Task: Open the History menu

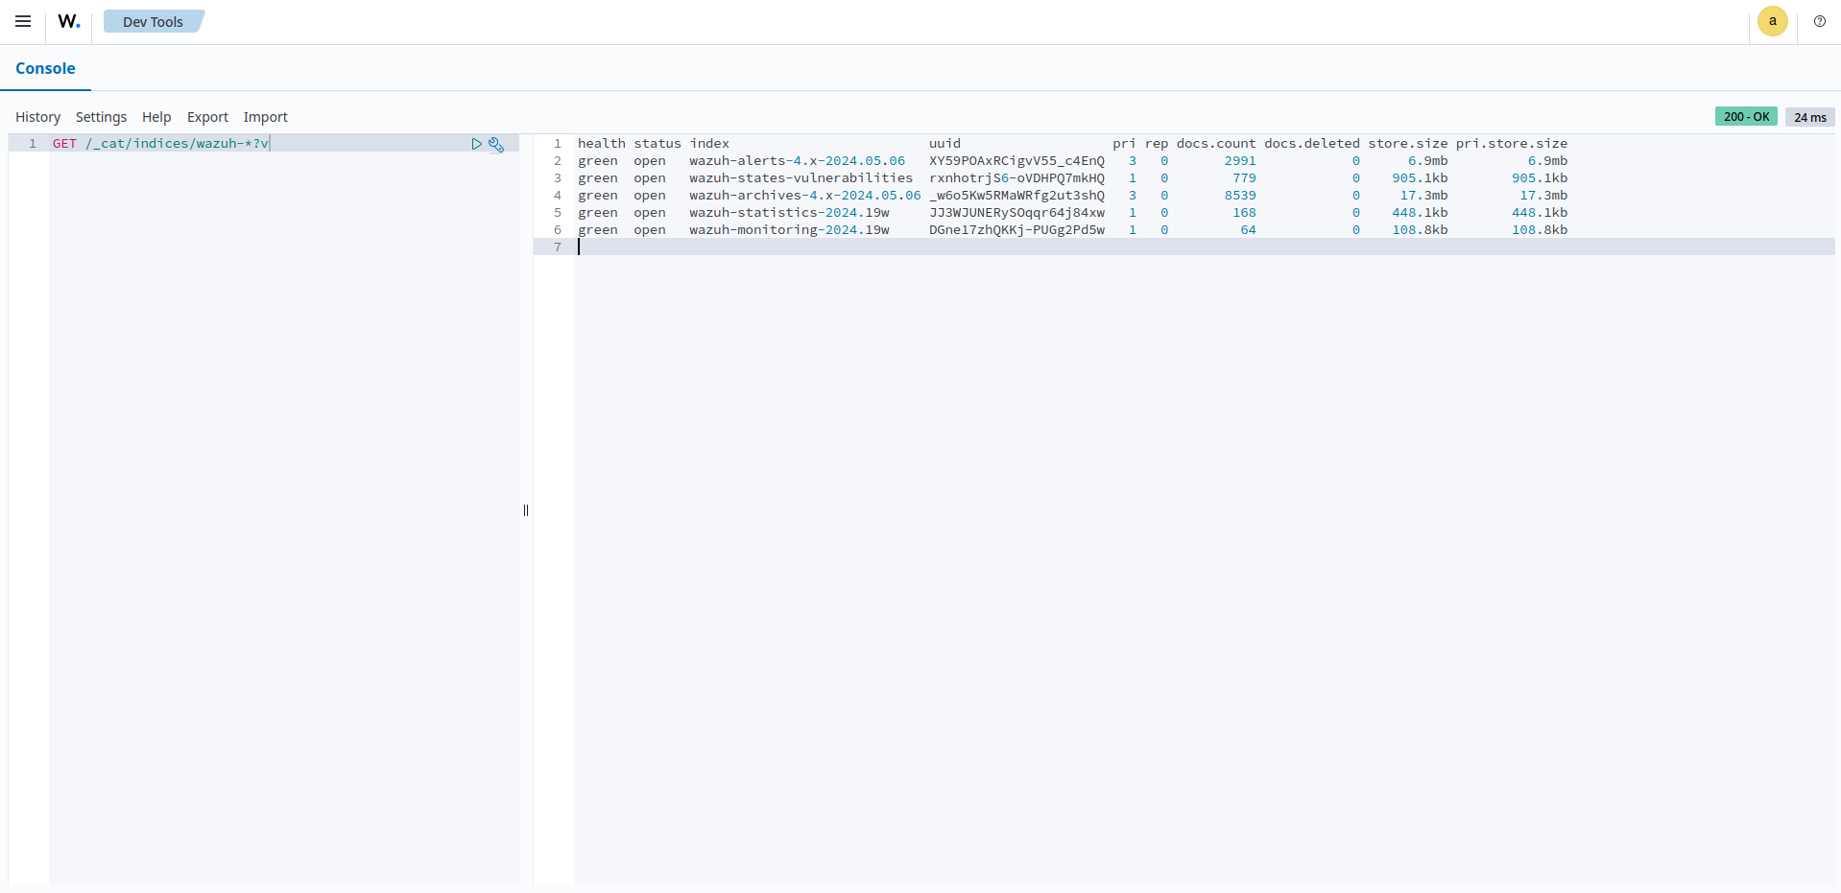Action: point(38,117)
